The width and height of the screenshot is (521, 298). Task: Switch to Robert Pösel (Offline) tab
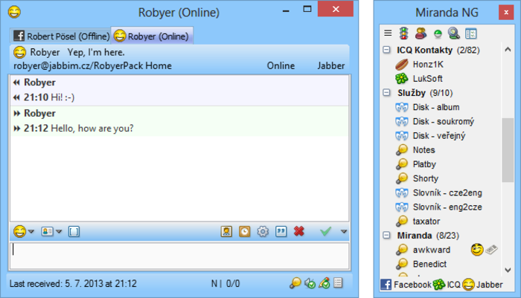tap(60, 36)
